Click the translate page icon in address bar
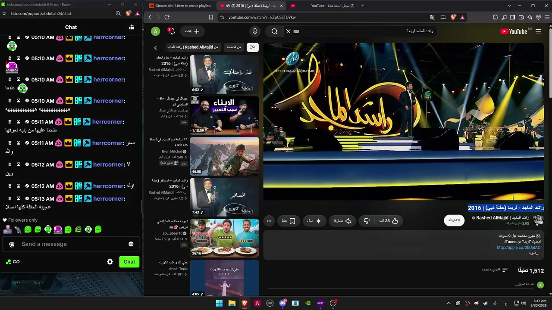 (433, 17)
